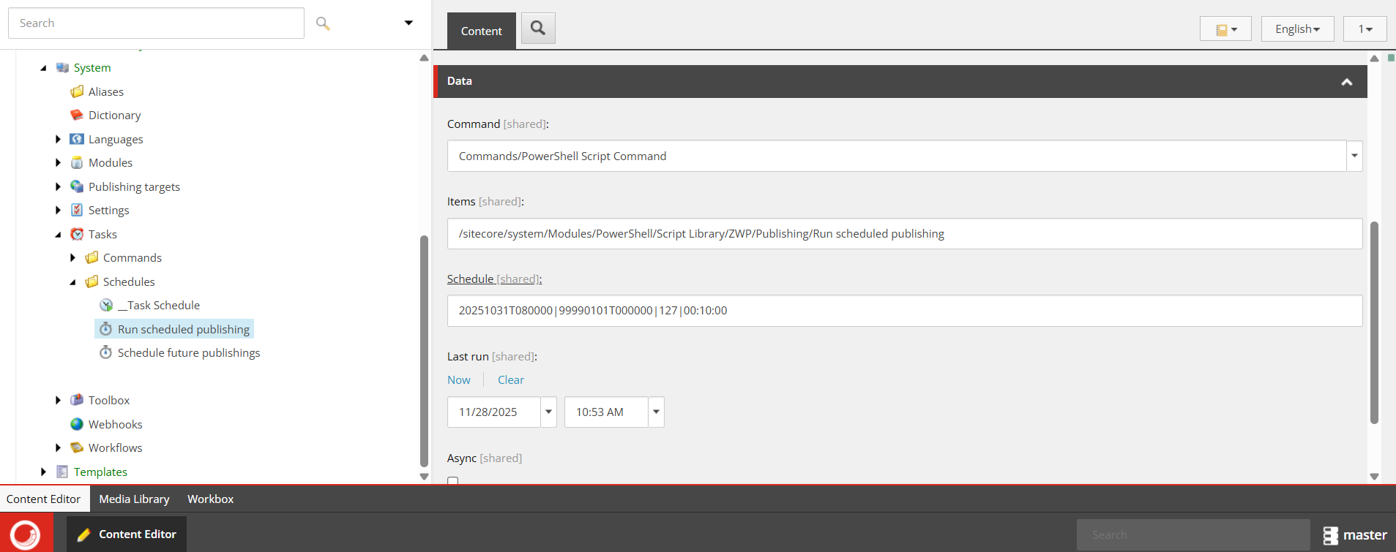Click the Sitecore logo start button

pos(26,533)
